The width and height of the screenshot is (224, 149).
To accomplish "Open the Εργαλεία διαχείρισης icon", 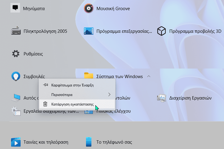I will tap(16, 111).
